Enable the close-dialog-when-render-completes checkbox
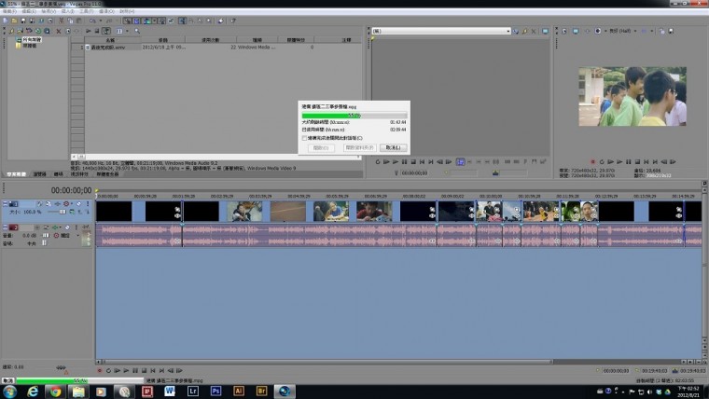Image resolution: width=709 pixels, height=399 pixels. (303, 137)
